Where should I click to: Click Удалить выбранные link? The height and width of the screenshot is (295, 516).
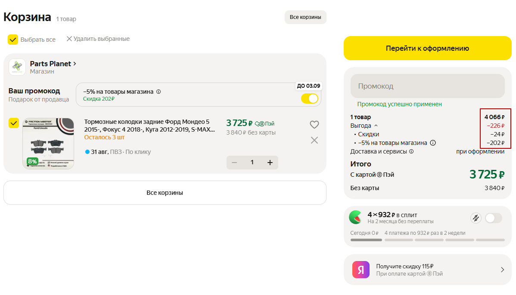(x=98, y=39)
